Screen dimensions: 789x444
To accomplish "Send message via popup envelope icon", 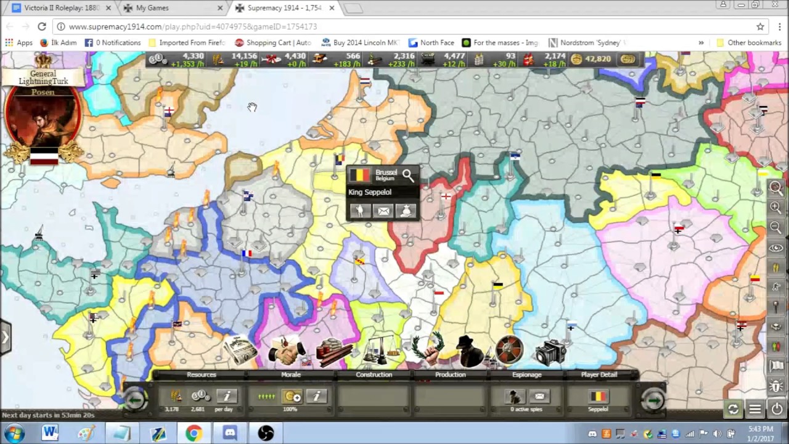I will 383,211.
